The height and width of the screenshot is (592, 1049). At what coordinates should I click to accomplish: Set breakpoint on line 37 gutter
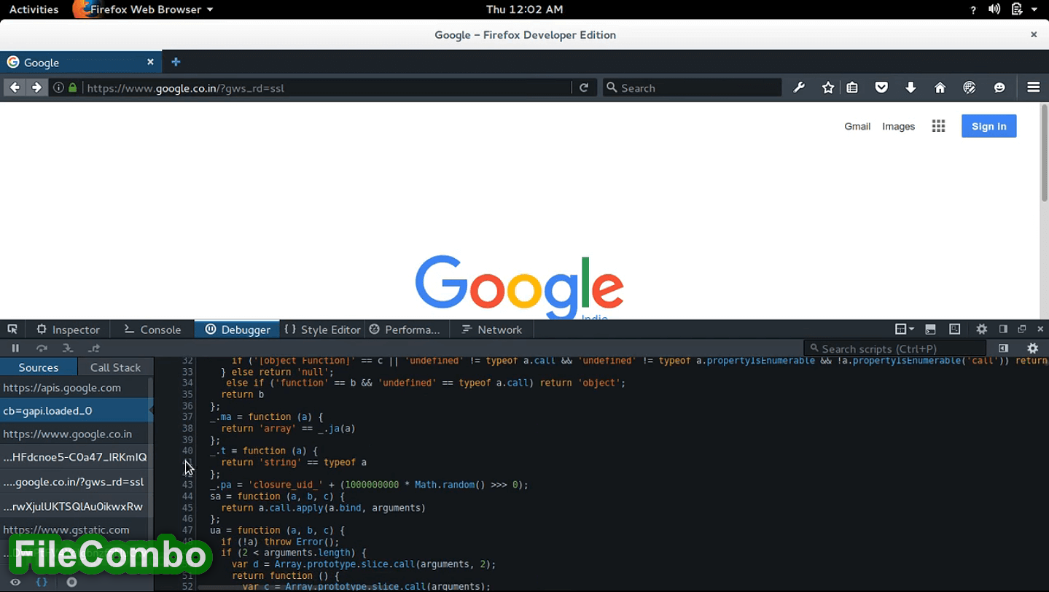point(187,417)
